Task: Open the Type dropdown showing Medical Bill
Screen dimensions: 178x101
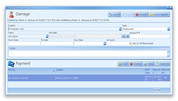Action: pos(168,29)
